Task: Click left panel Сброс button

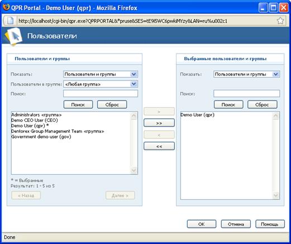Action: (112, 104)
